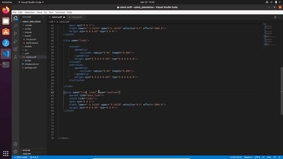Open errors and warnings status indicator
Image resolution: width=283 pixels, height=159 pixels.
point(34,157)
